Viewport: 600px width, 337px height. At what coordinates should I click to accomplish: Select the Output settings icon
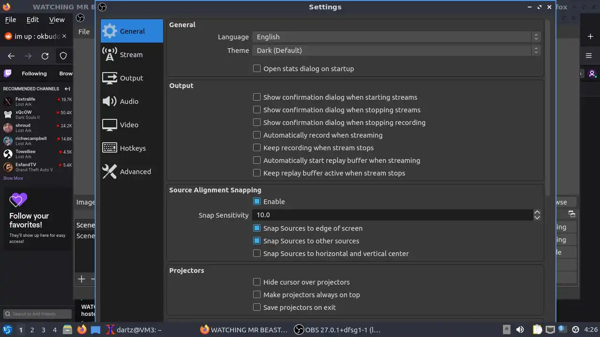click(x=110, y=78)
